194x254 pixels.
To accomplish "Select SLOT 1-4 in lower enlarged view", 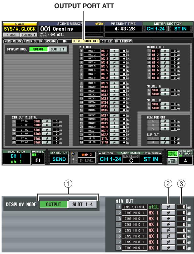I will tap(83, 204).
